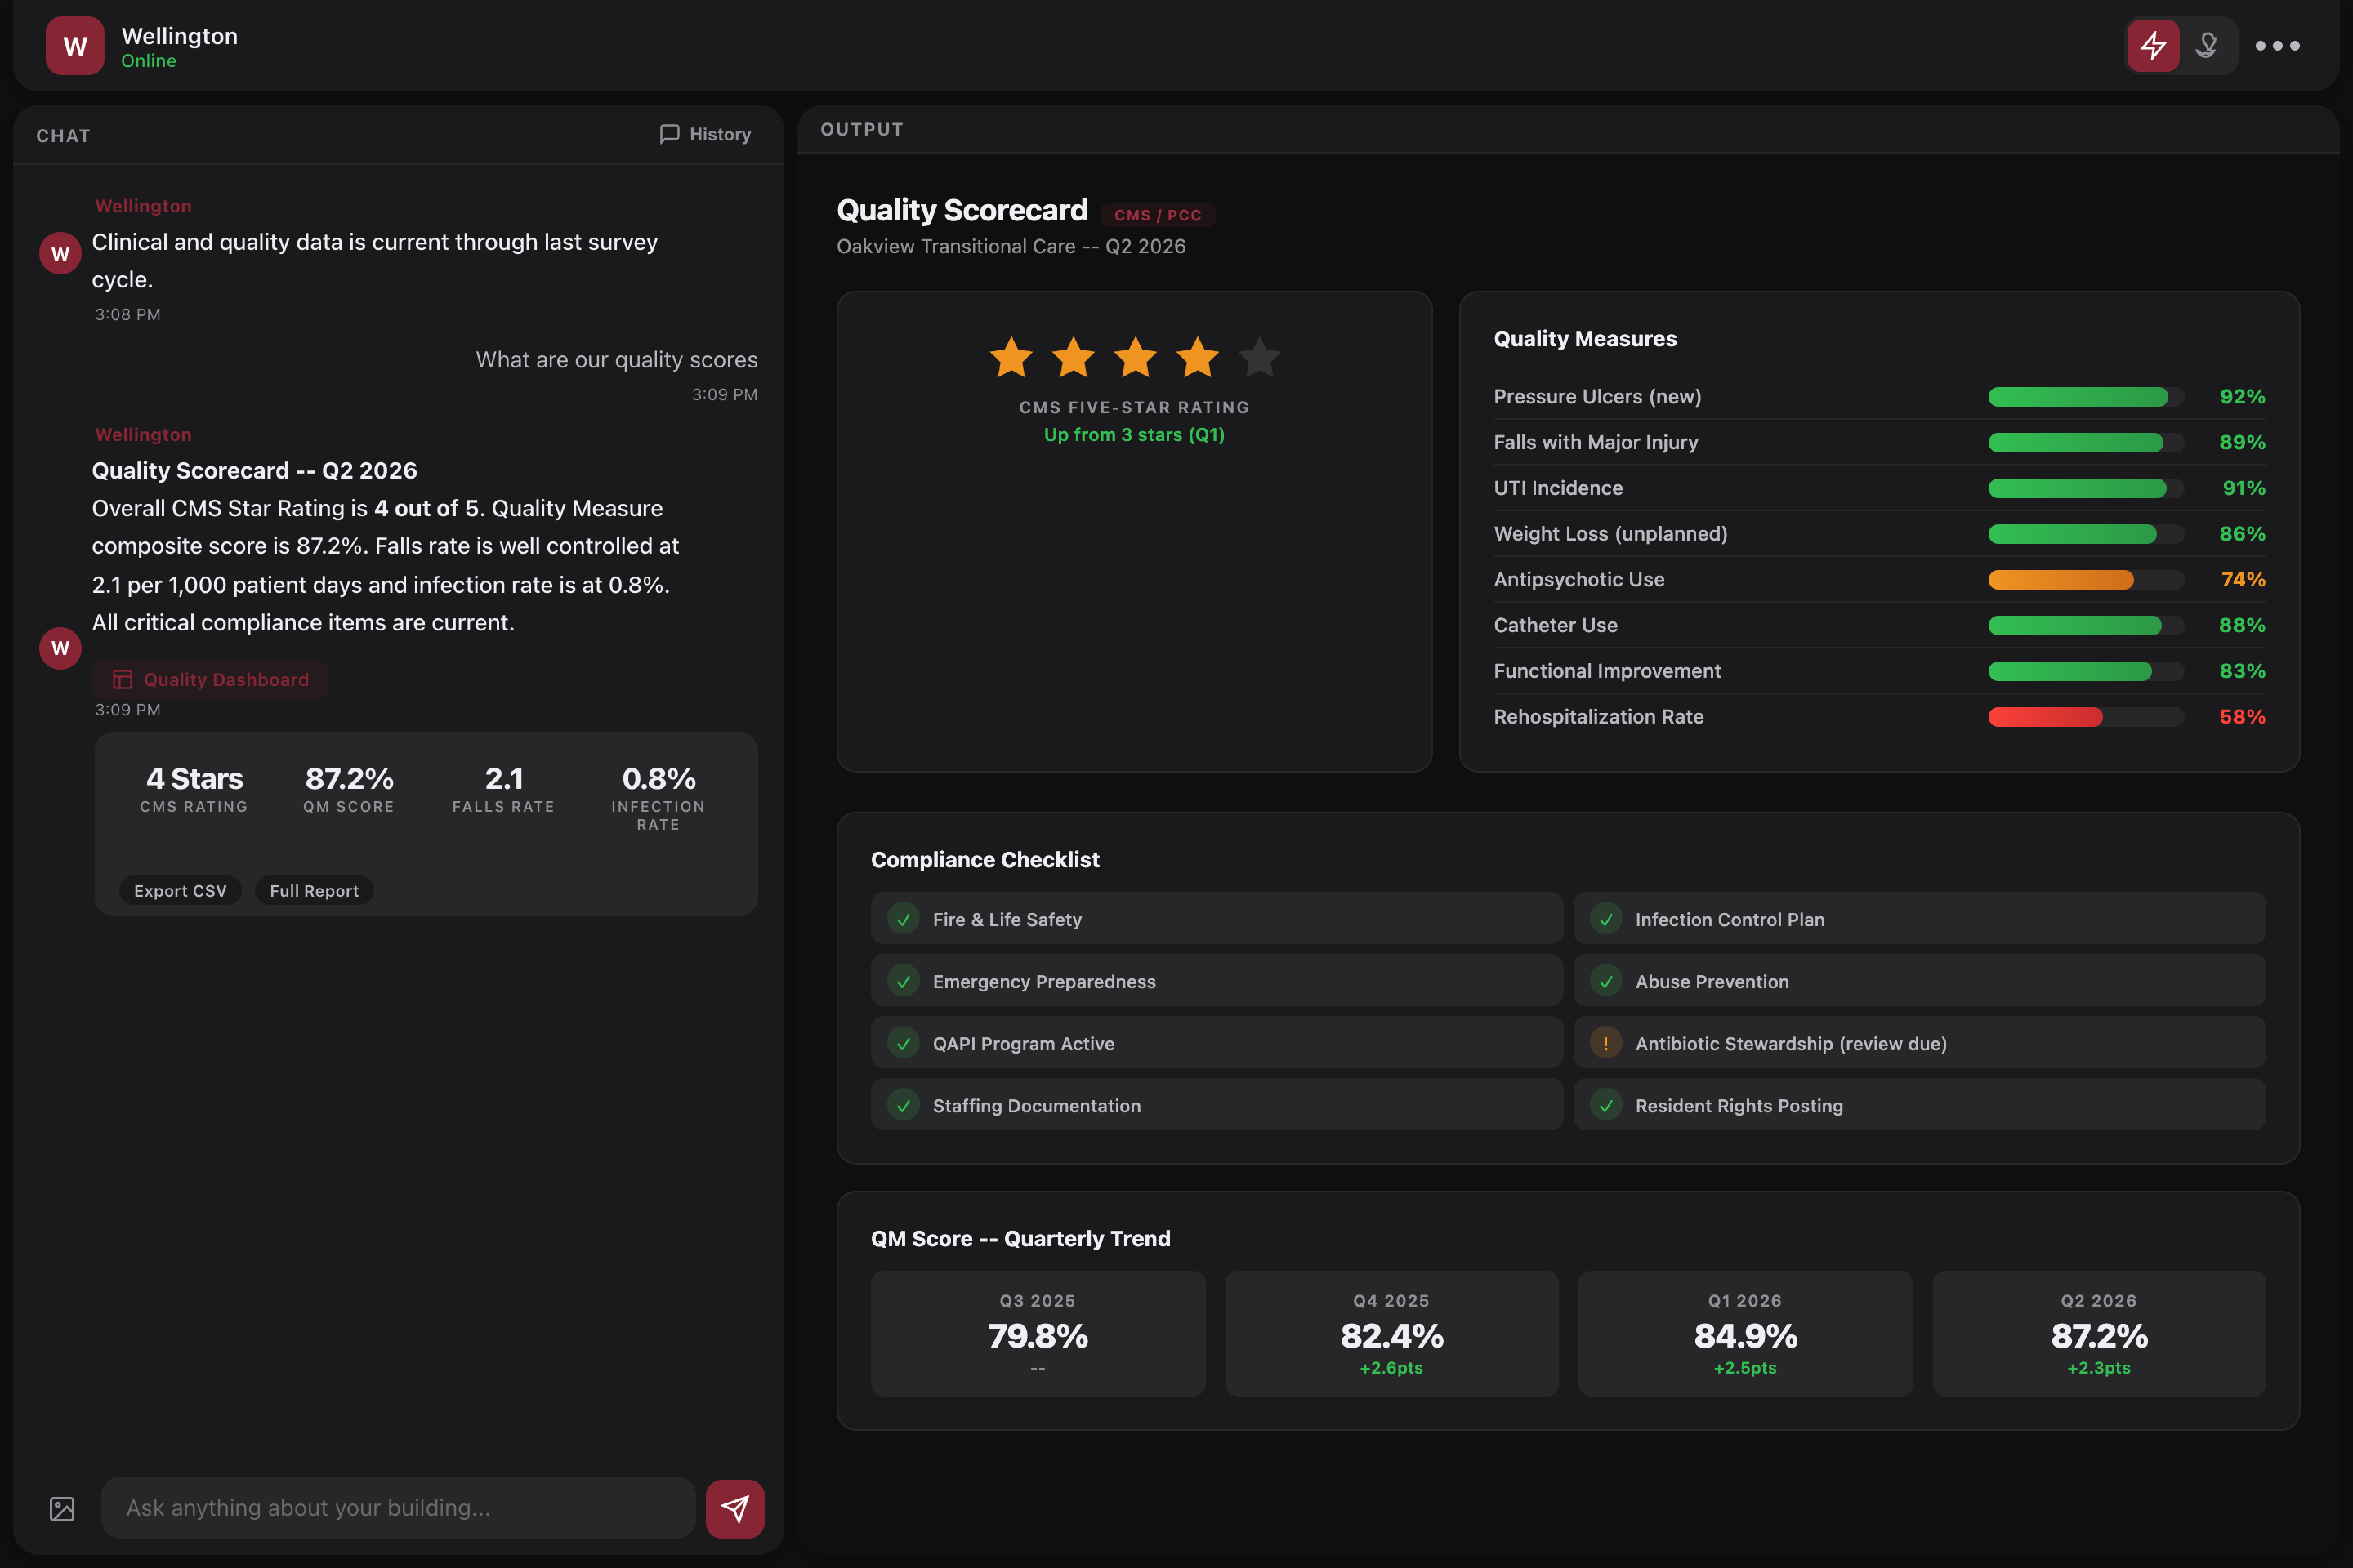Click Staffing Documentation check icon
Image resolution: width=2353 pixels, height=1568 pixels.
904,1105
